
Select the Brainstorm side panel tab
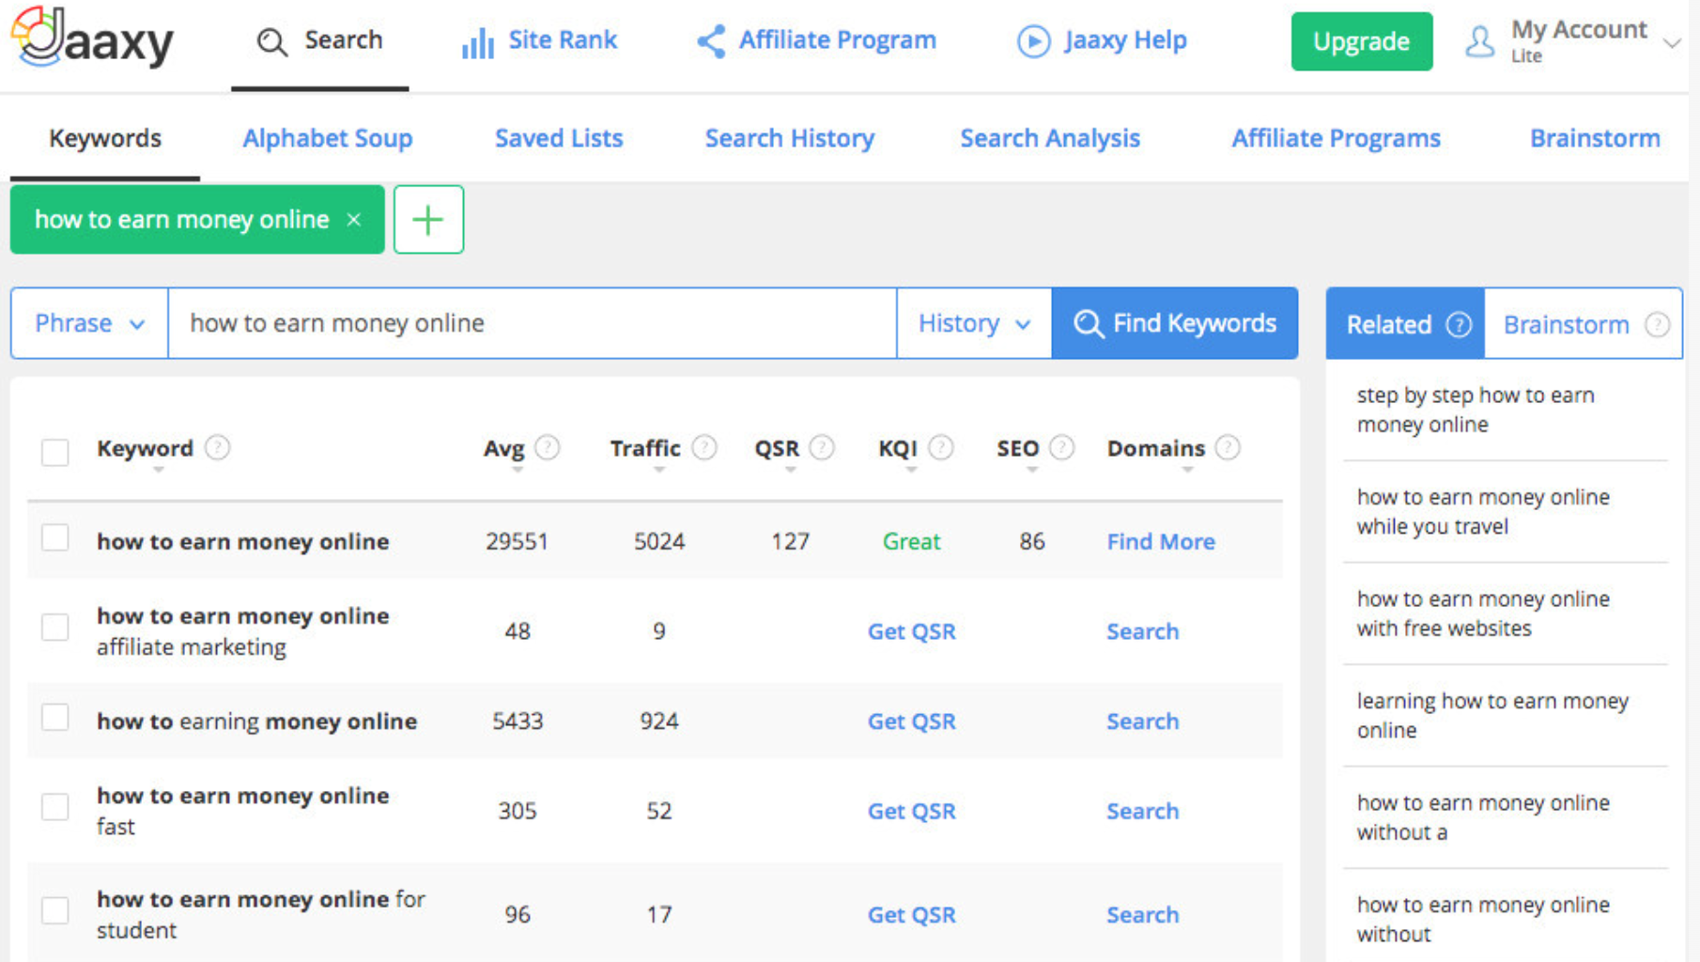click(x=1584, y=324)
